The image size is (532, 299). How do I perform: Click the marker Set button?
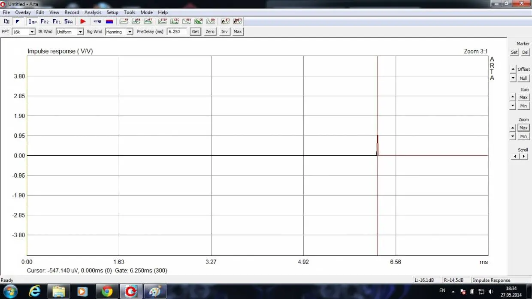pyautogui.click(x=514, y=52)
